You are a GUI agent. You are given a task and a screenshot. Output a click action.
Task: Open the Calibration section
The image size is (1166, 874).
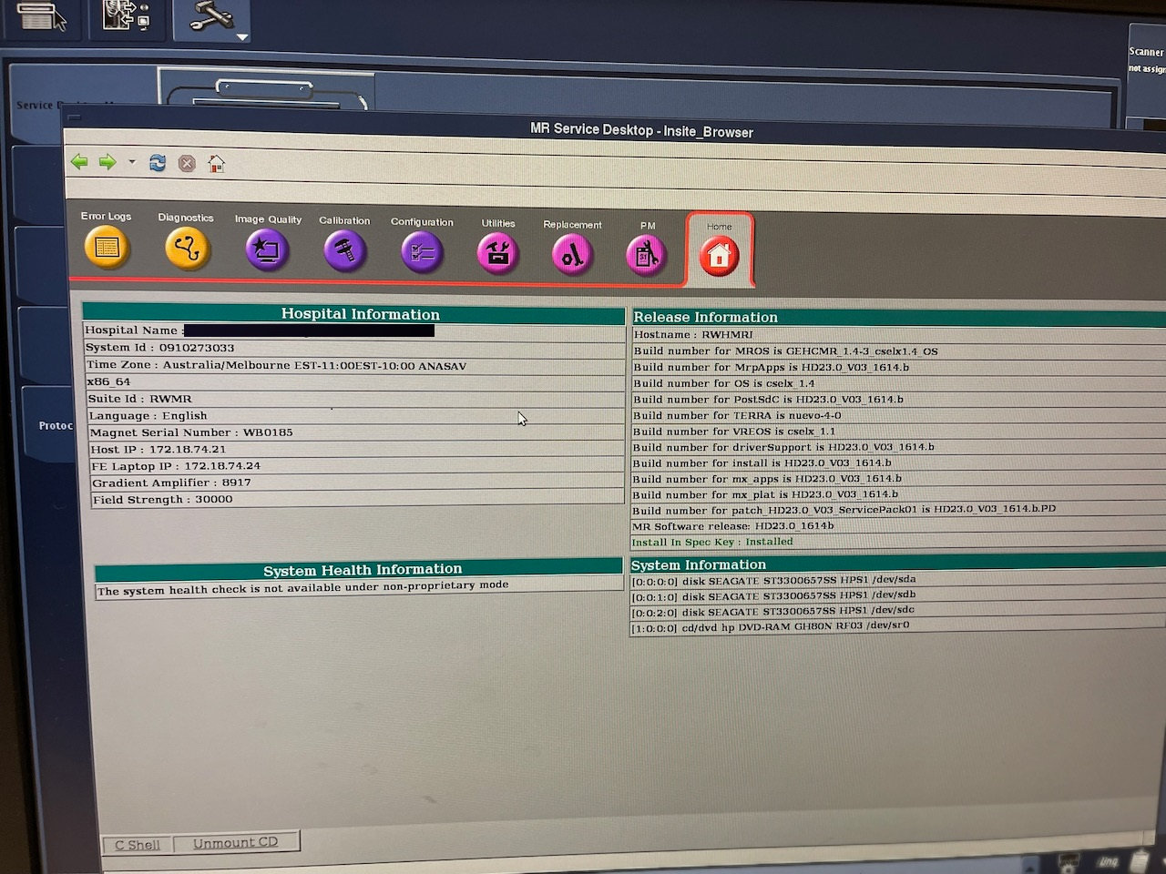(x=344, y=250)
